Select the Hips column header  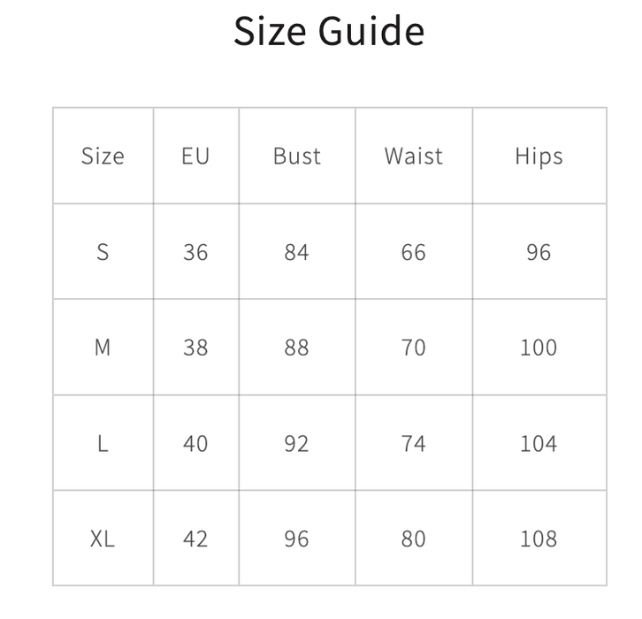pos(539,157)
